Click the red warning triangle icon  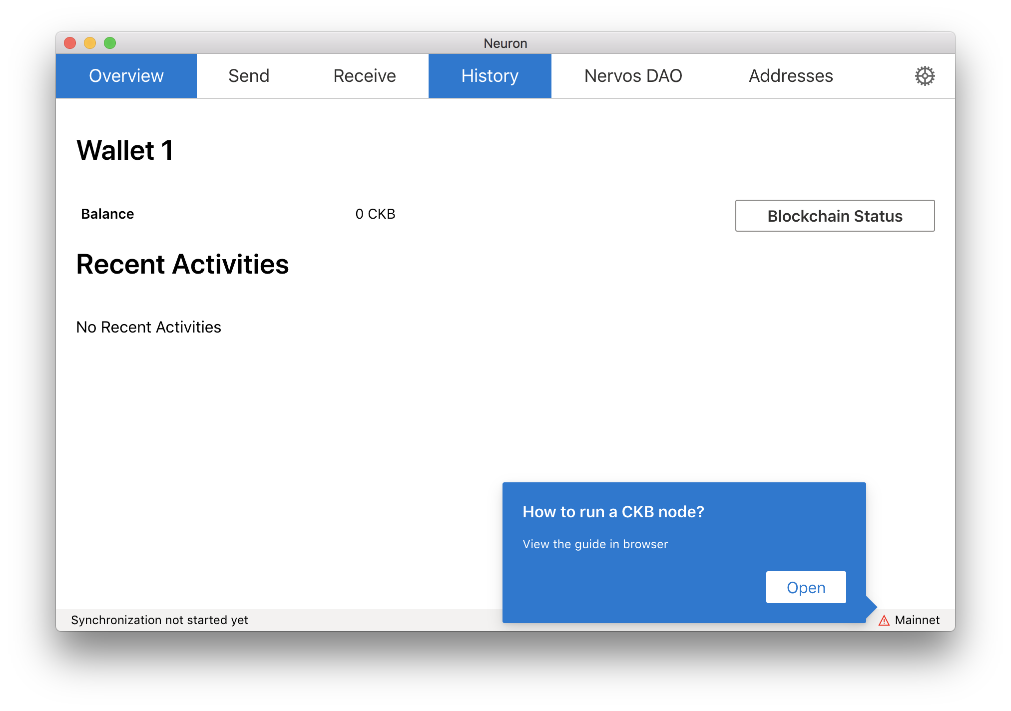point(884,620)
